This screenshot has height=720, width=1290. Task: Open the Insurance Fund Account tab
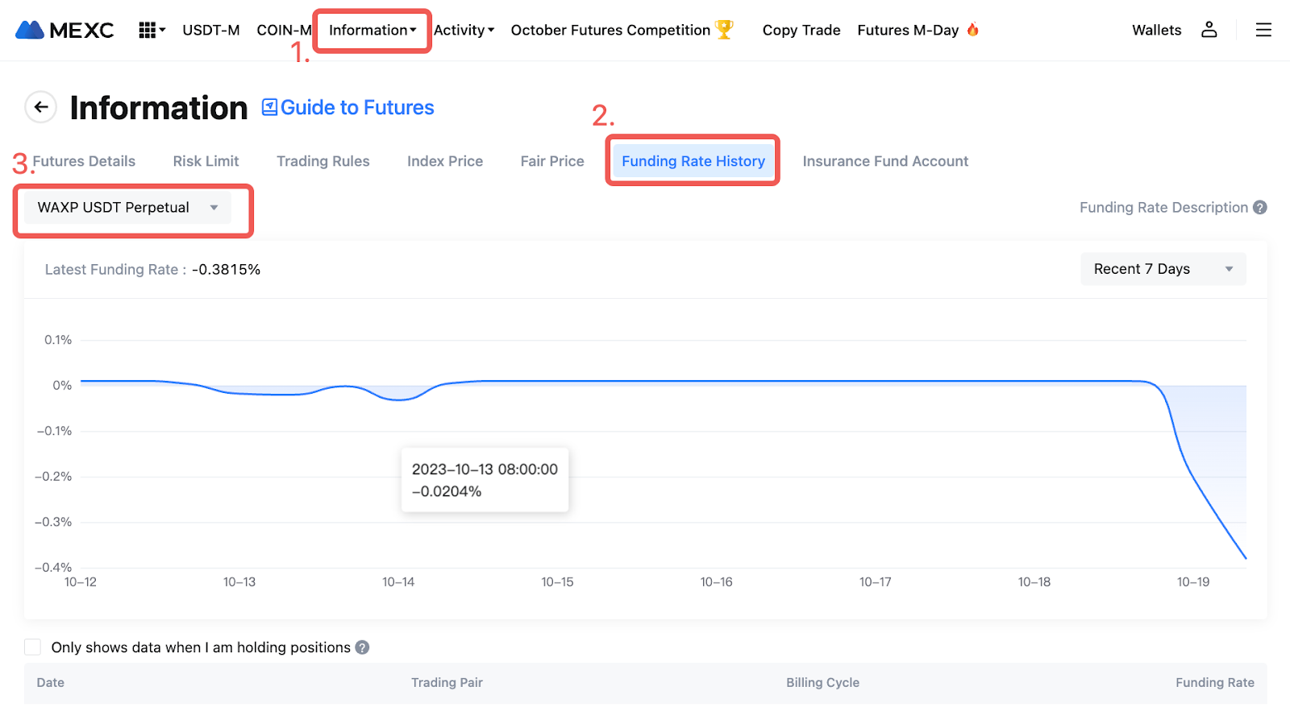pyautogui.click(x=885, y=161)
